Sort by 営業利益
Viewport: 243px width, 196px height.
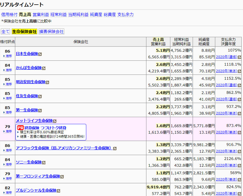tap(41, 15)
